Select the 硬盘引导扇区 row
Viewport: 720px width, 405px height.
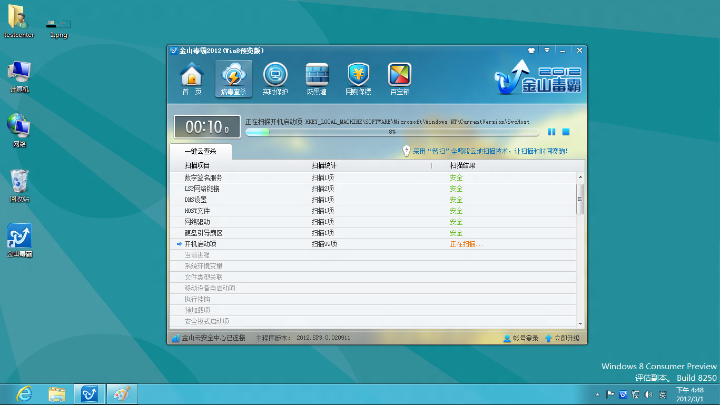[372, 233]
